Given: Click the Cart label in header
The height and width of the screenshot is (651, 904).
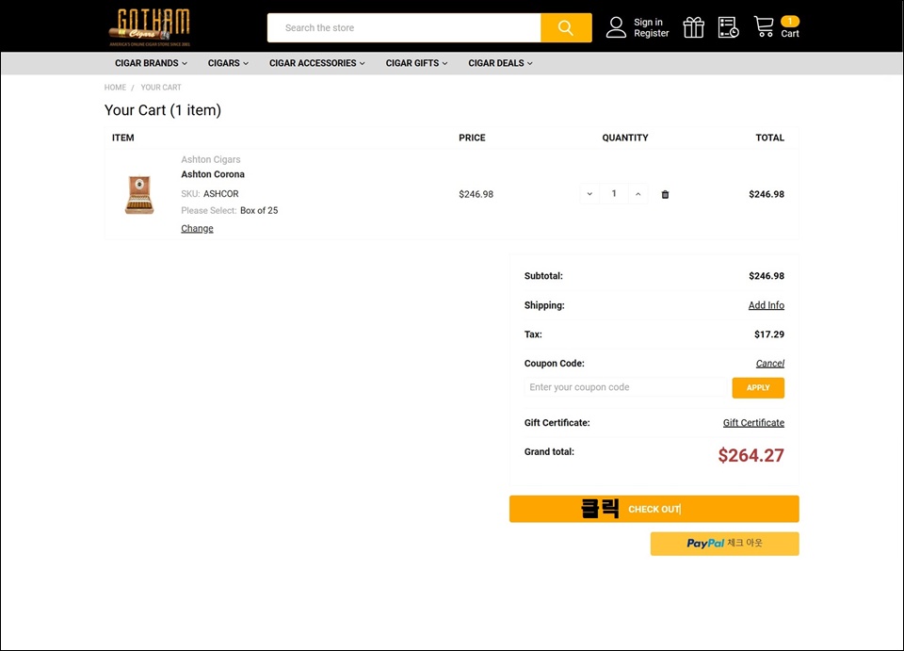Looking at the screenshot, I should (x=790, y=33).
